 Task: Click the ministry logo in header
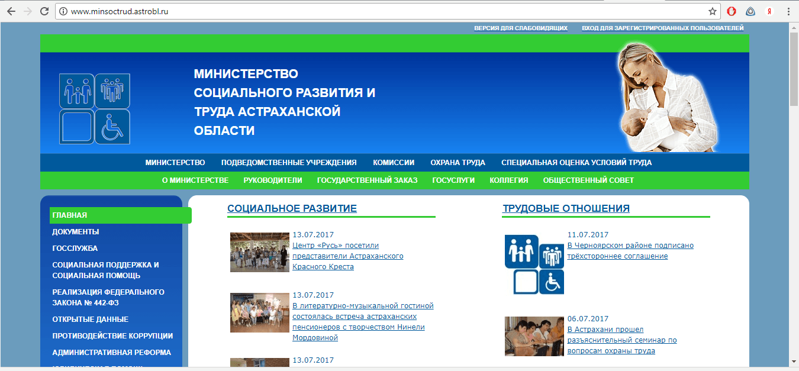click(x=95, y=109)
